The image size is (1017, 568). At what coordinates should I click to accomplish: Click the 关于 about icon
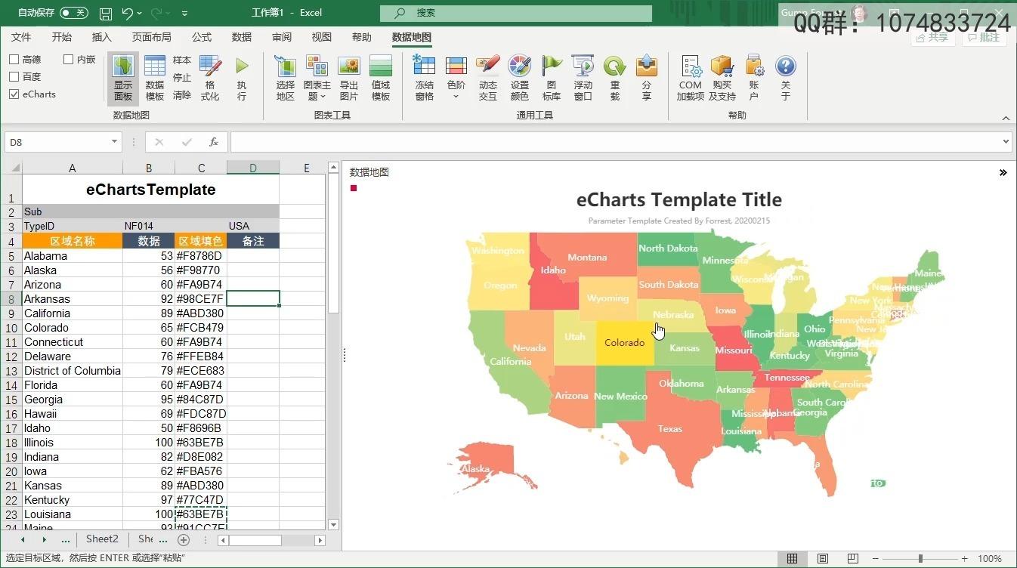[786, 78]
